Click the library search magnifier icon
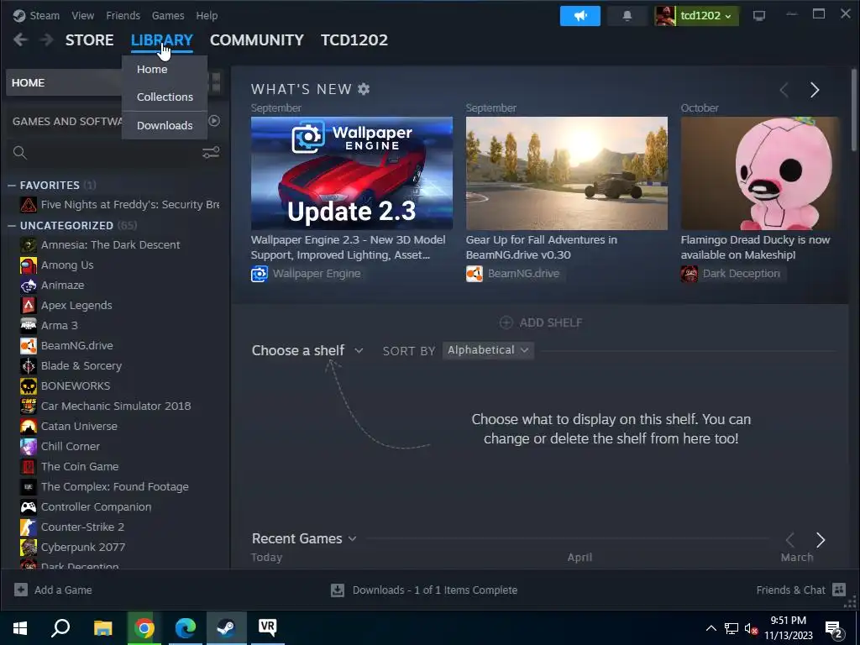 click(x=20, y=153)
